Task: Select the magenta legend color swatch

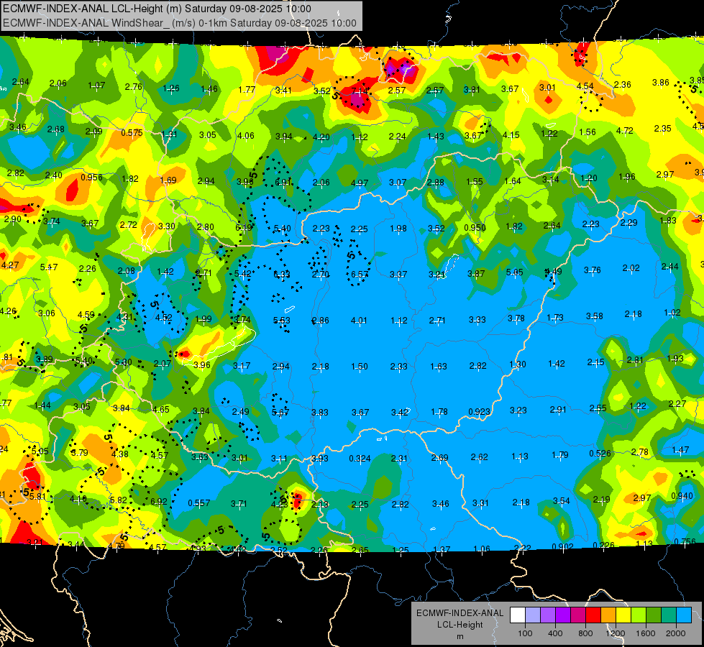Action: point(578,615)
